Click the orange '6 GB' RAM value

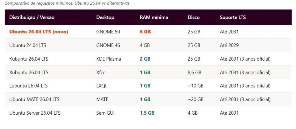145,32
